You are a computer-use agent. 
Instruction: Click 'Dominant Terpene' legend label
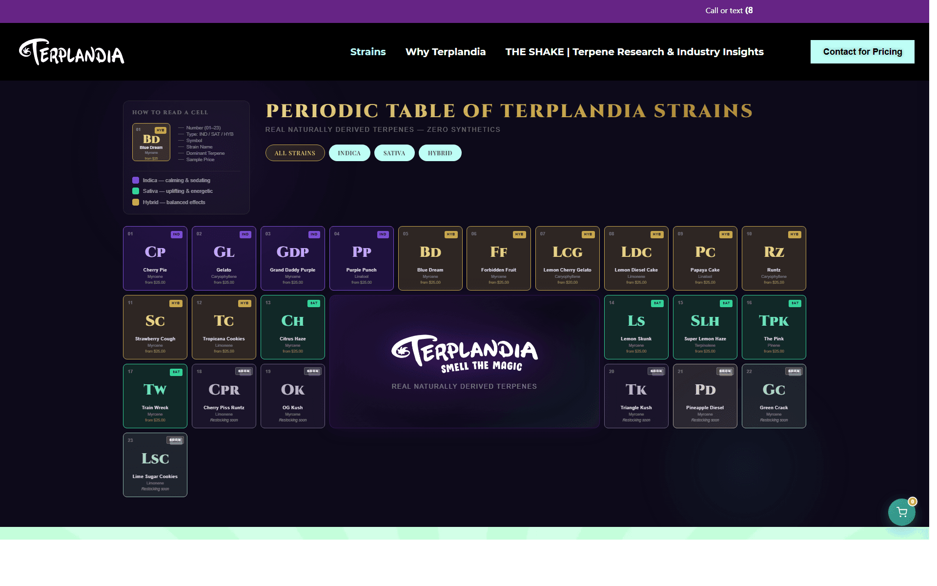click(205, 153)
